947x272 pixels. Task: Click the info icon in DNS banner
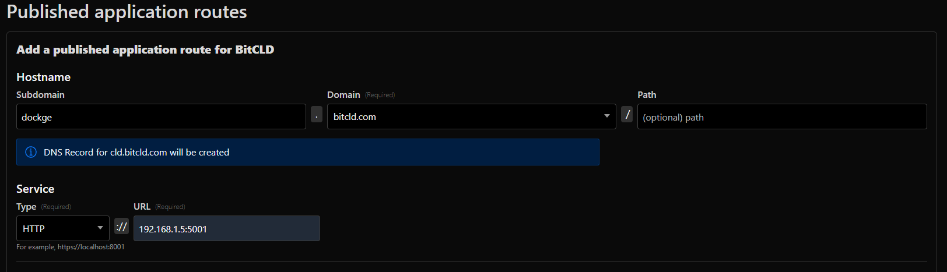click(x=31, y=152)
